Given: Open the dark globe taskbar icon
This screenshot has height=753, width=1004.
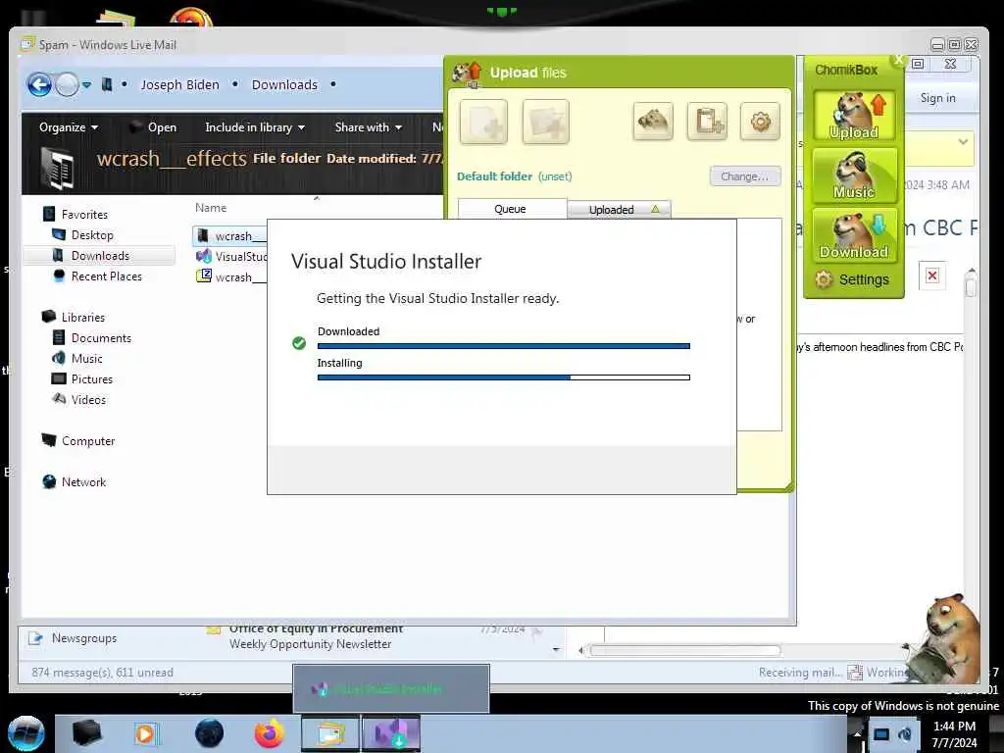Looking at the screenshot, I should click(210, 733).
